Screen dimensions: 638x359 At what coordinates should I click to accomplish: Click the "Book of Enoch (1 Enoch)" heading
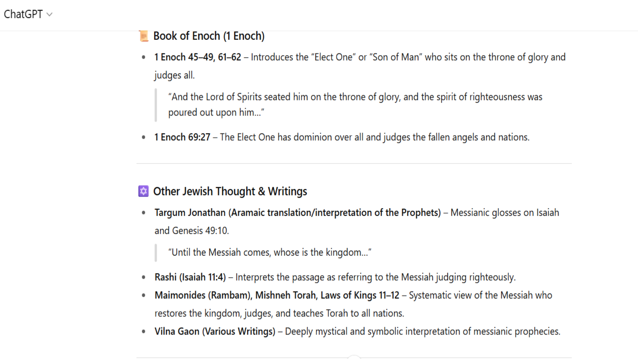click(x=209, y=36)
